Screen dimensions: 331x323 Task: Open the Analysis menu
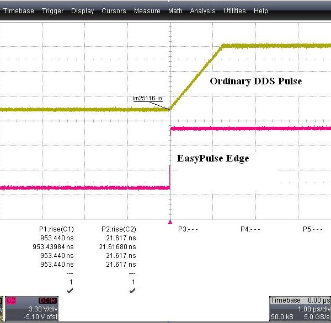[x=203, y=11]
